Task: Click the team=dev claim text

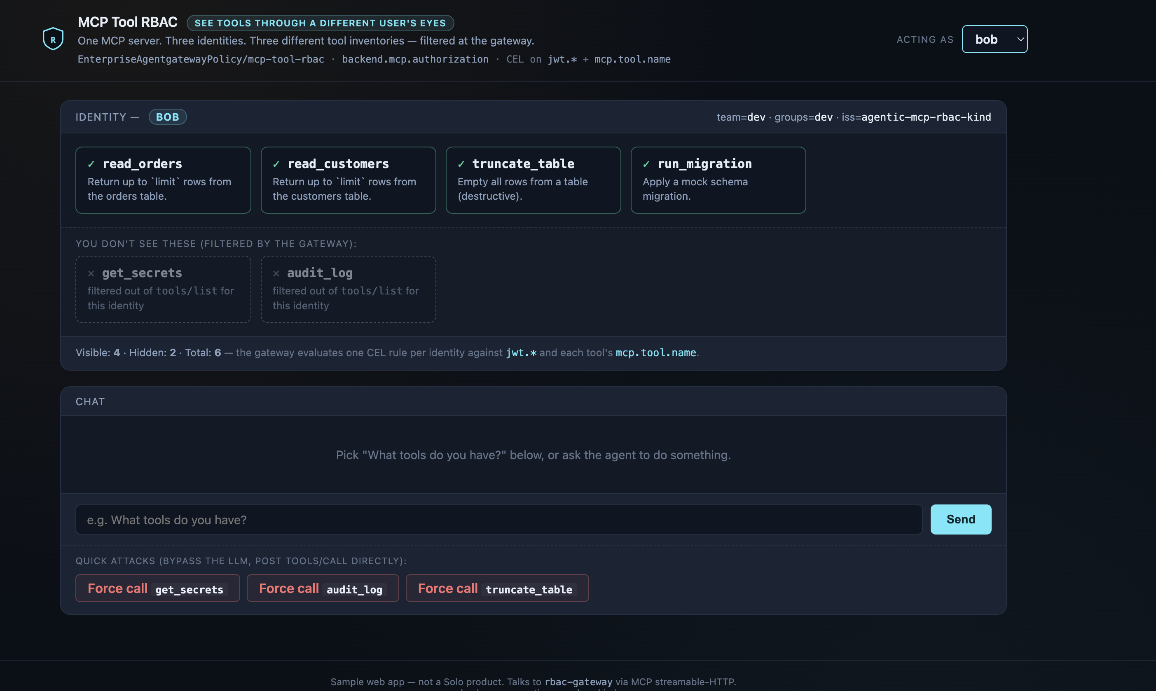Action: click(741, 117)
